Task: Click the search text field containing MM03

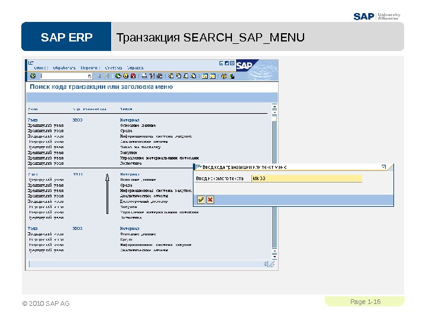Action: coord(306,178)
